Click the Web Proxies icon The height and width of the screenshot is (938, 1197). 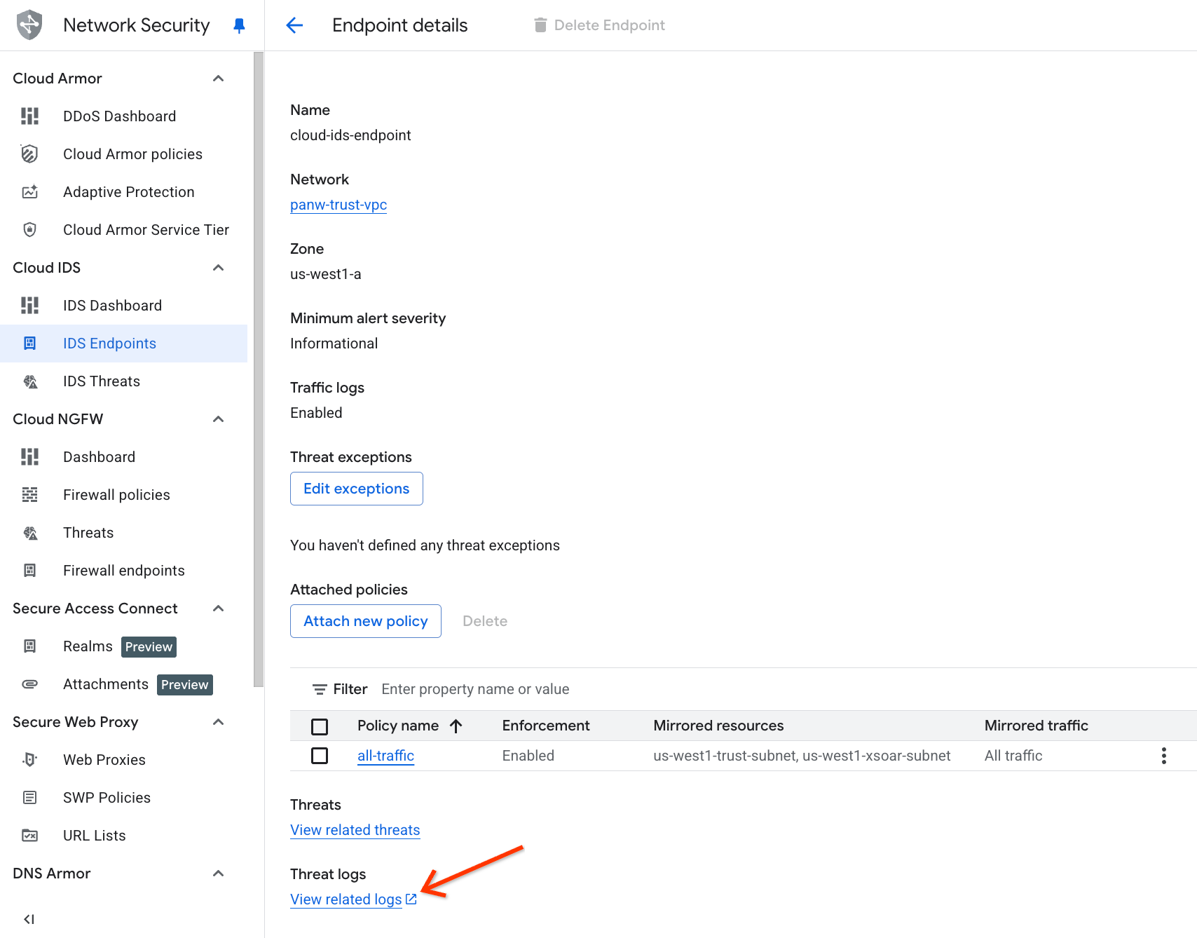click(30, 760)
